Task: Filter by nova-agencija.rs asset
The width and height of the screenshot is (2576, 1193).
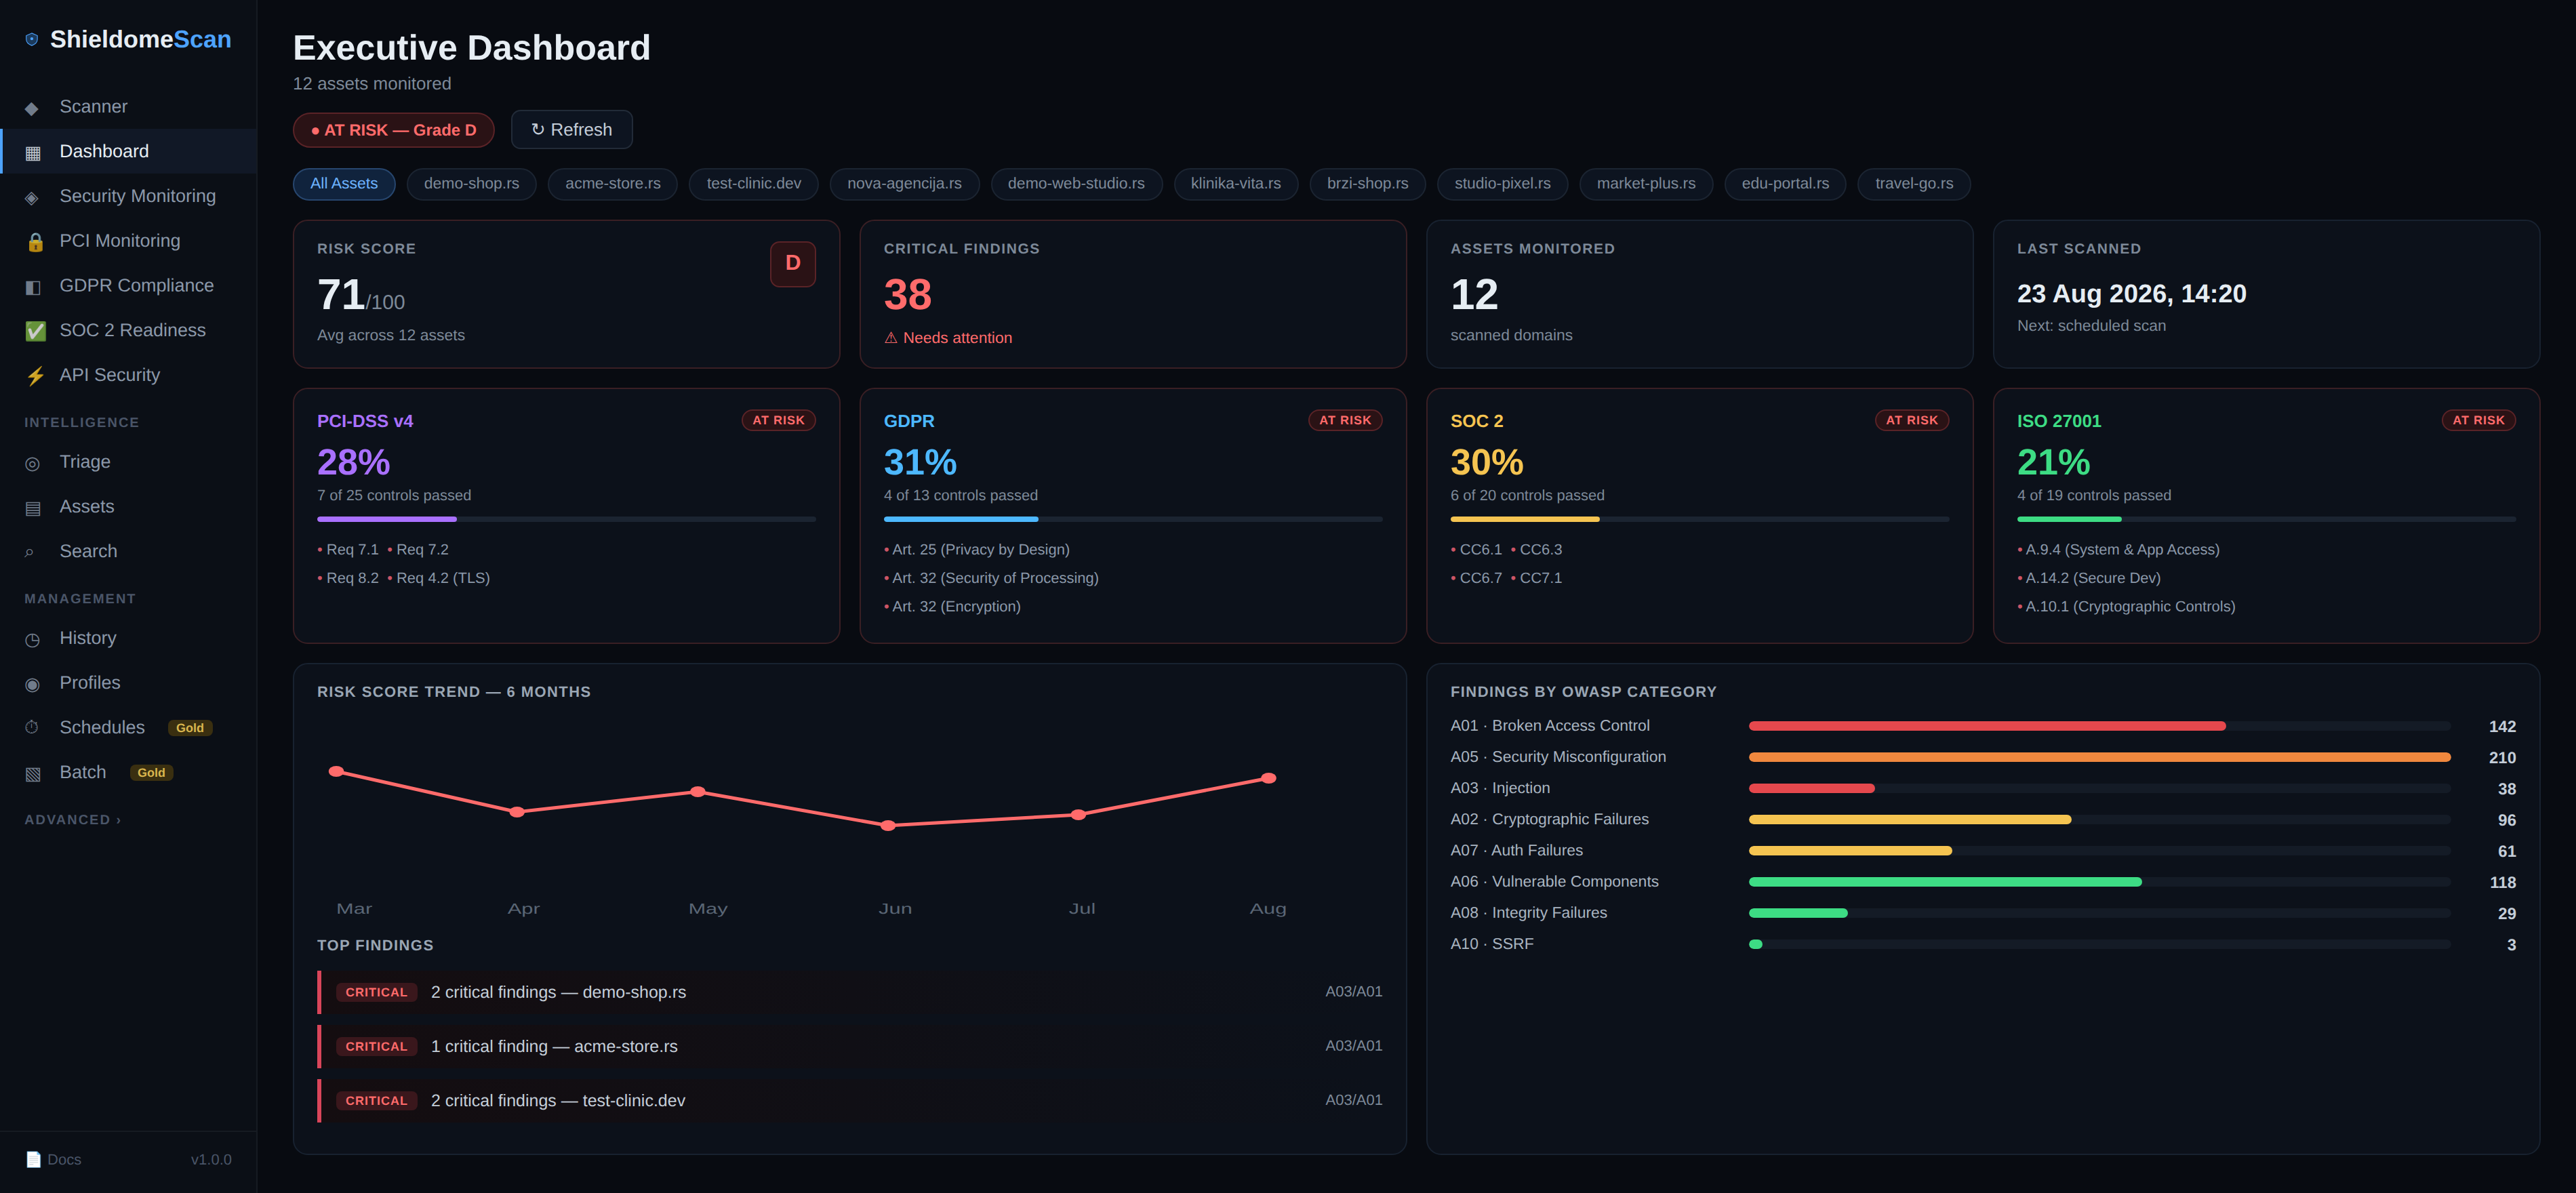Action: 904,184
